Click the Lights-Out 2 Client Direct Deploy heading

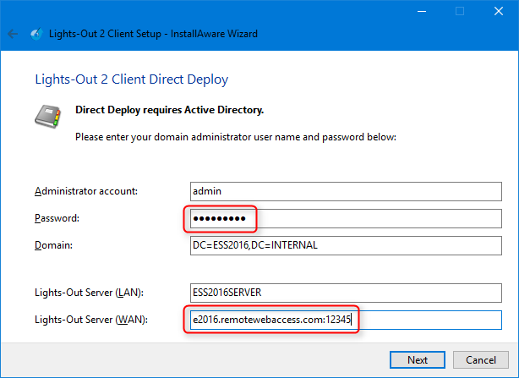point(132,79)
